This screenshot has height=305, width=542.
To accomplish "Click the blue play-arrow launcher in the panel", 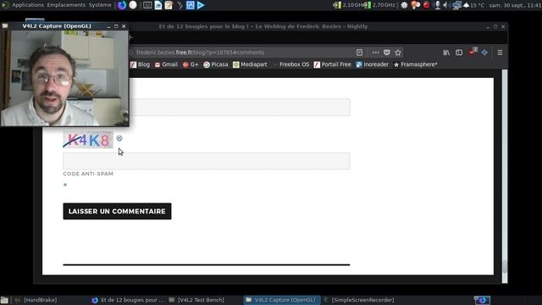I will [201, 5].
